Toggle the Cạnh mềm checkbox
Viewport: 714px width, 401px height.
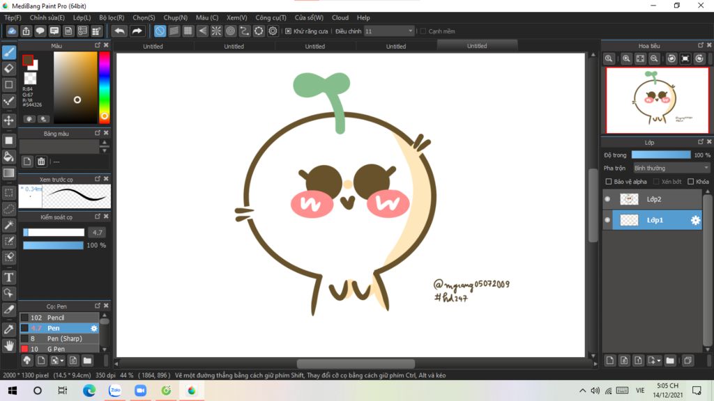pyautogui.click(x=423, y=31)
